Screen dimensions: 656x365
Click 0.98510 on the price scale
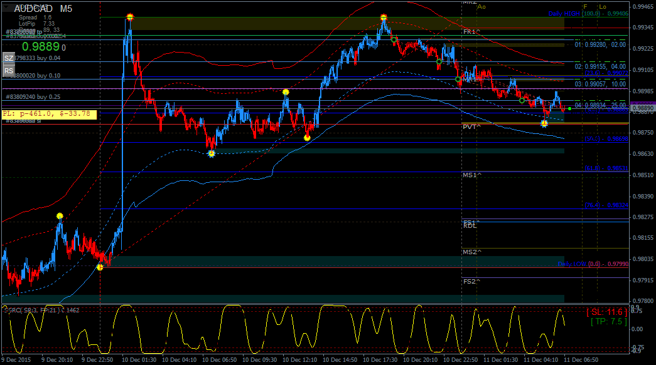[x=643, y=175]
